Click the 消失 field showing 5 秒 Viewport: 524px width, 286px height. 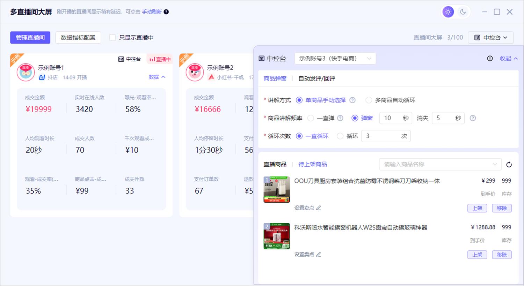coord(448,118)
